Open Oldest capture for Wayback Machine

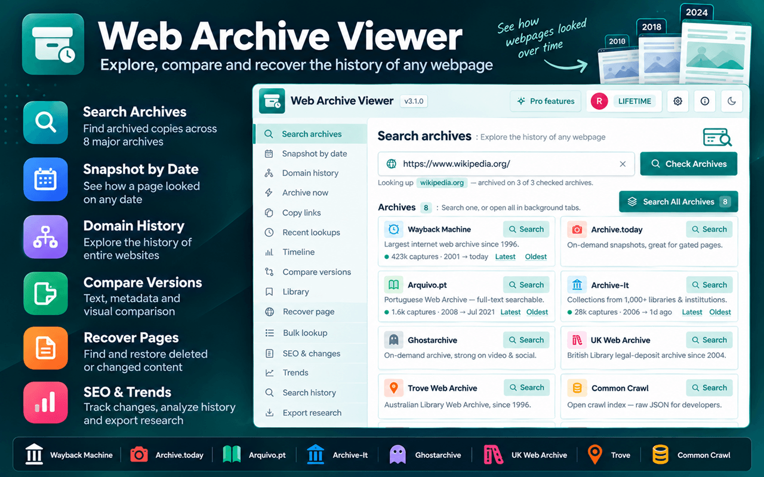click(536, 257)
